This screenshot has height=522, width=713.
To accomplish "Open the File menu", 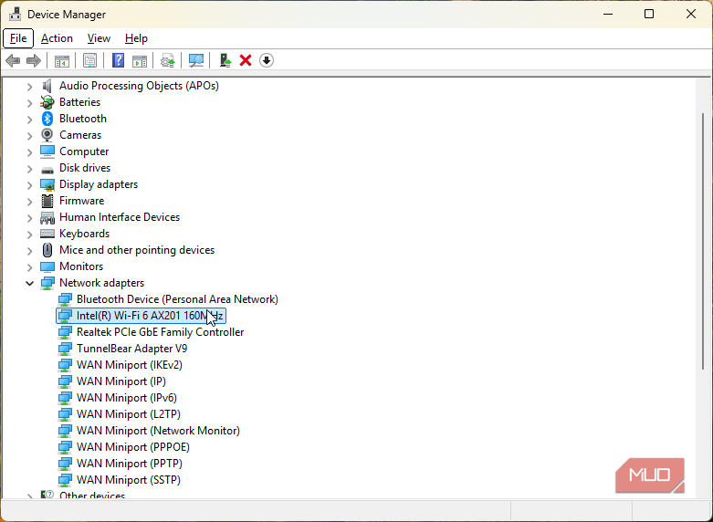I will [x=18, y=38].
